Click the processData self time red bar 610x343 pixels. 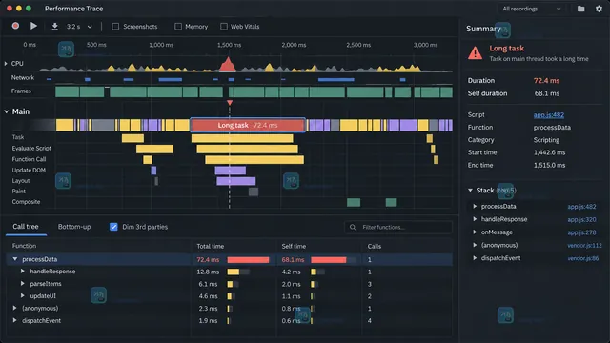coord(328,260)
